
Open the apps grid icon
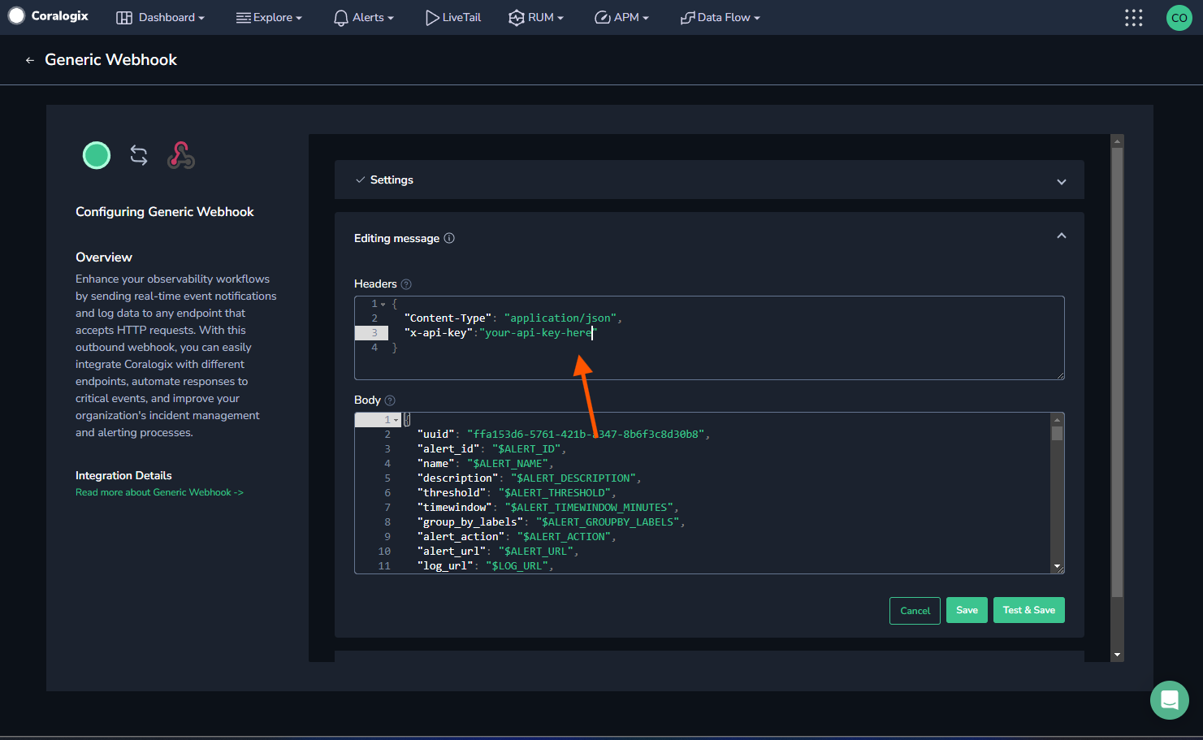click(1133, 18)
